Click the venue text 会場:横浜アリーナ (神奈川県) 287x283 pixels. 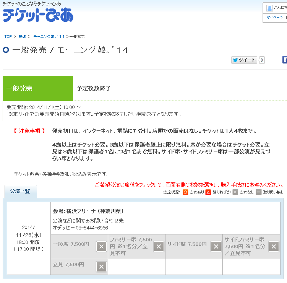pos(88,211)
